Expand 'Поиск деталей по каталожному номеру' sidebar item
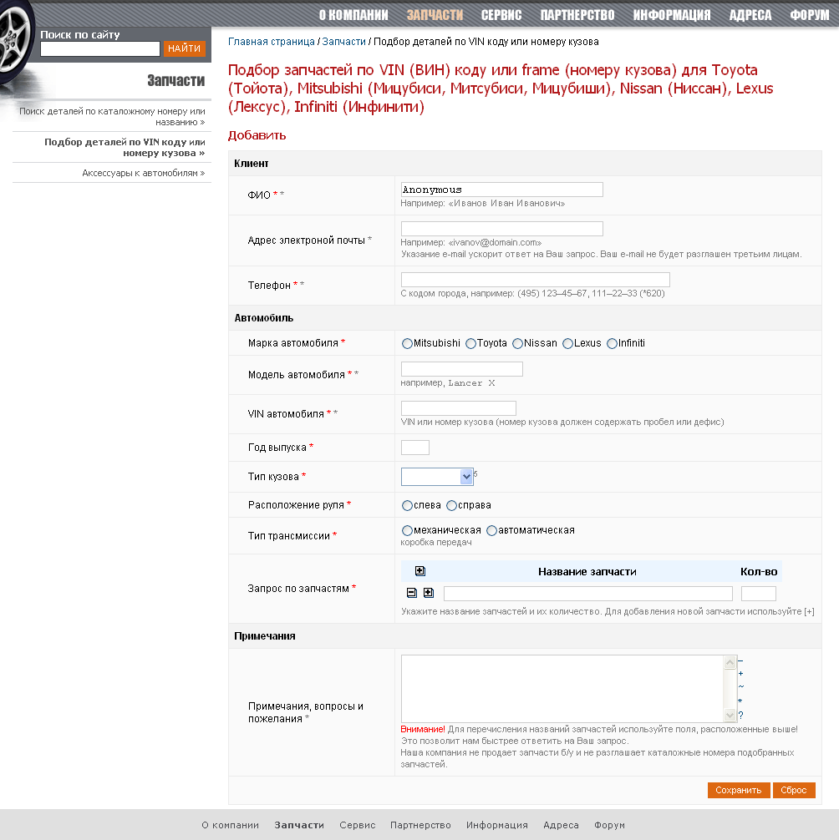Viewport: 839px width, 840px height. pos(112,116)
